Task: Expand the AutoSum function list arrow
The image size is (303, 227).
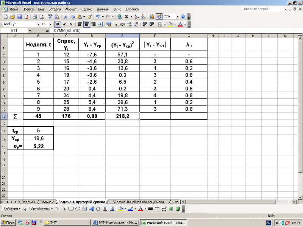Action: coord(131,17)
